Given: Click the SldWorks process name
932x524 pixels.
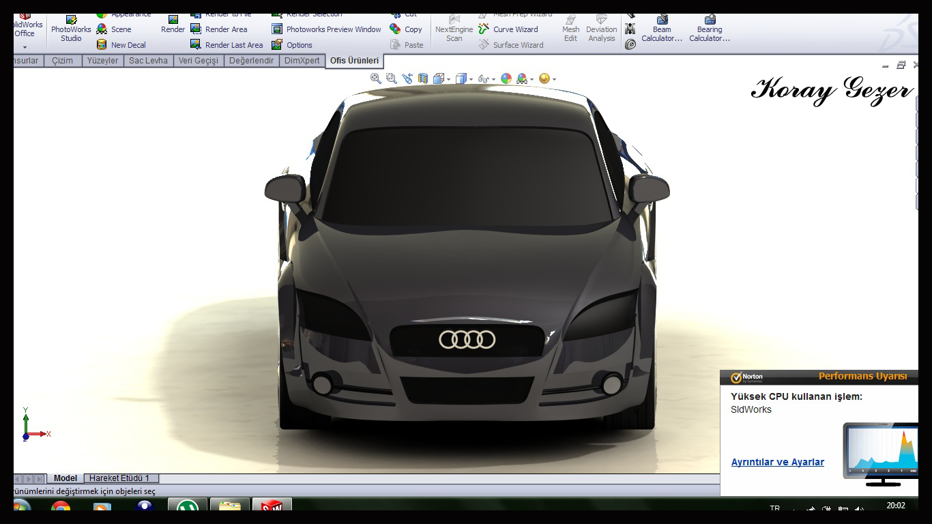Looking at the screenshot, I should click(751, 409).
